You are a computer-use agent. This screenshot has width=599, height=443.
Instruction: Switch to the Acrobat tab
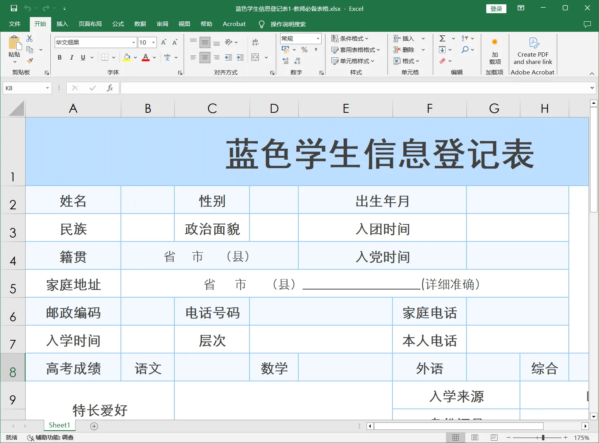[x=234, y=24]
